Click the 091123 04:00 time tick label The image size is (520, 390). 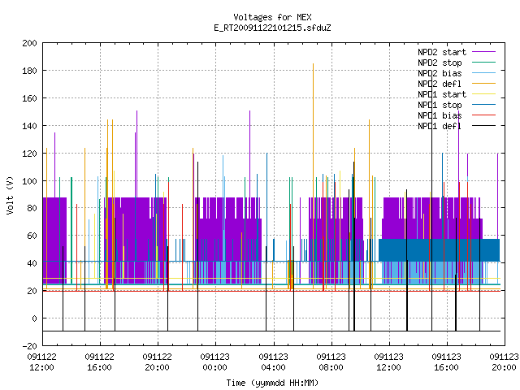pos(273,362)
